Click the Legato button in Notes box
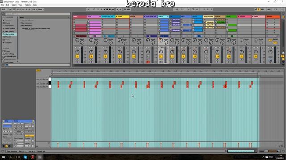The height and width of the screenshot is (160, 286). tap(19, 132)
